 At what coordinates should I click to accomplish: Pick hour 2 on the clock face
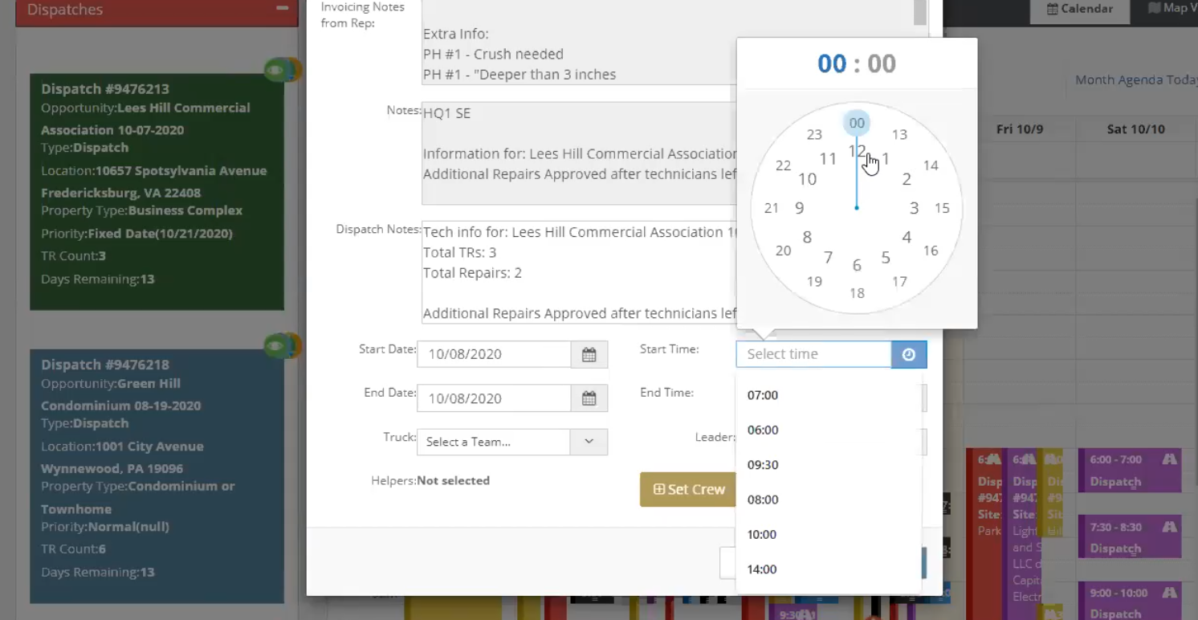(x=907, y=179)
